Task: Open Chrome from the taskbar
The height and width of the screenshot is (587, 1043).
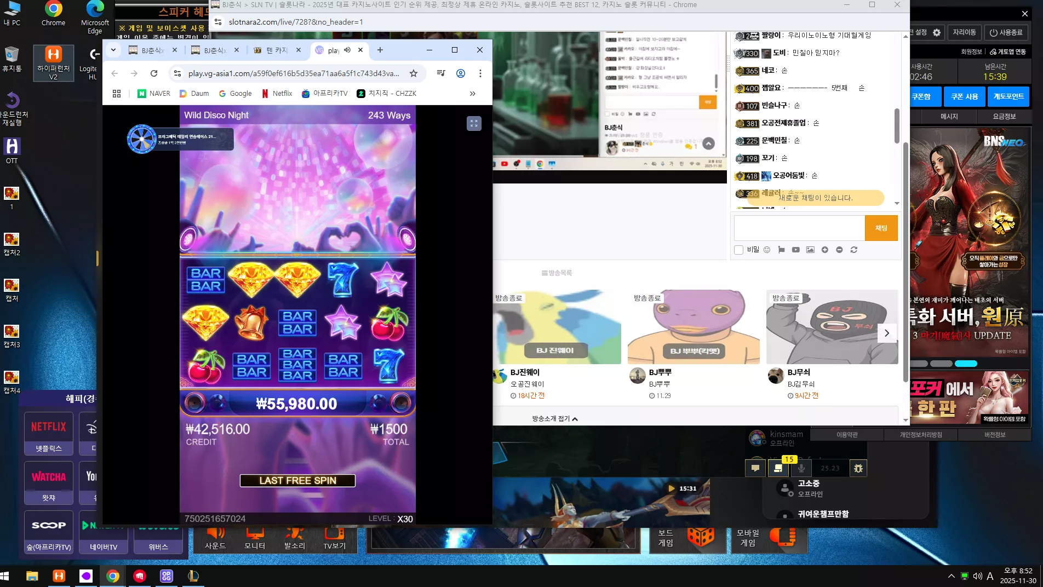Action: point(113,576)
